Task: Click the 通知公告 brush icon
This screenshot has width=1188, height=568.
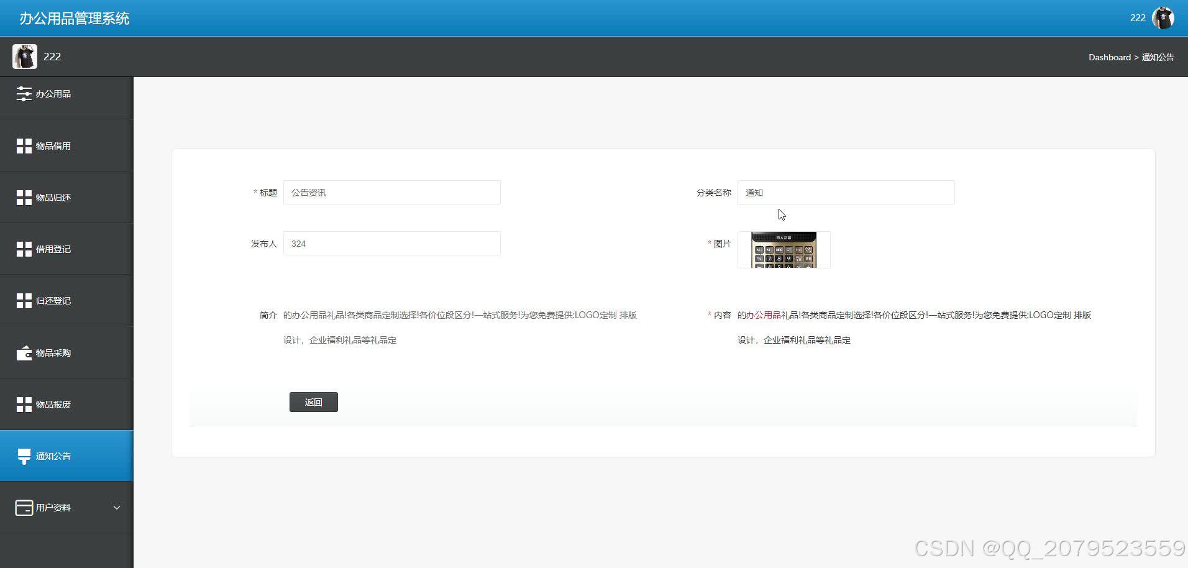Action: (x=24, y=456)
